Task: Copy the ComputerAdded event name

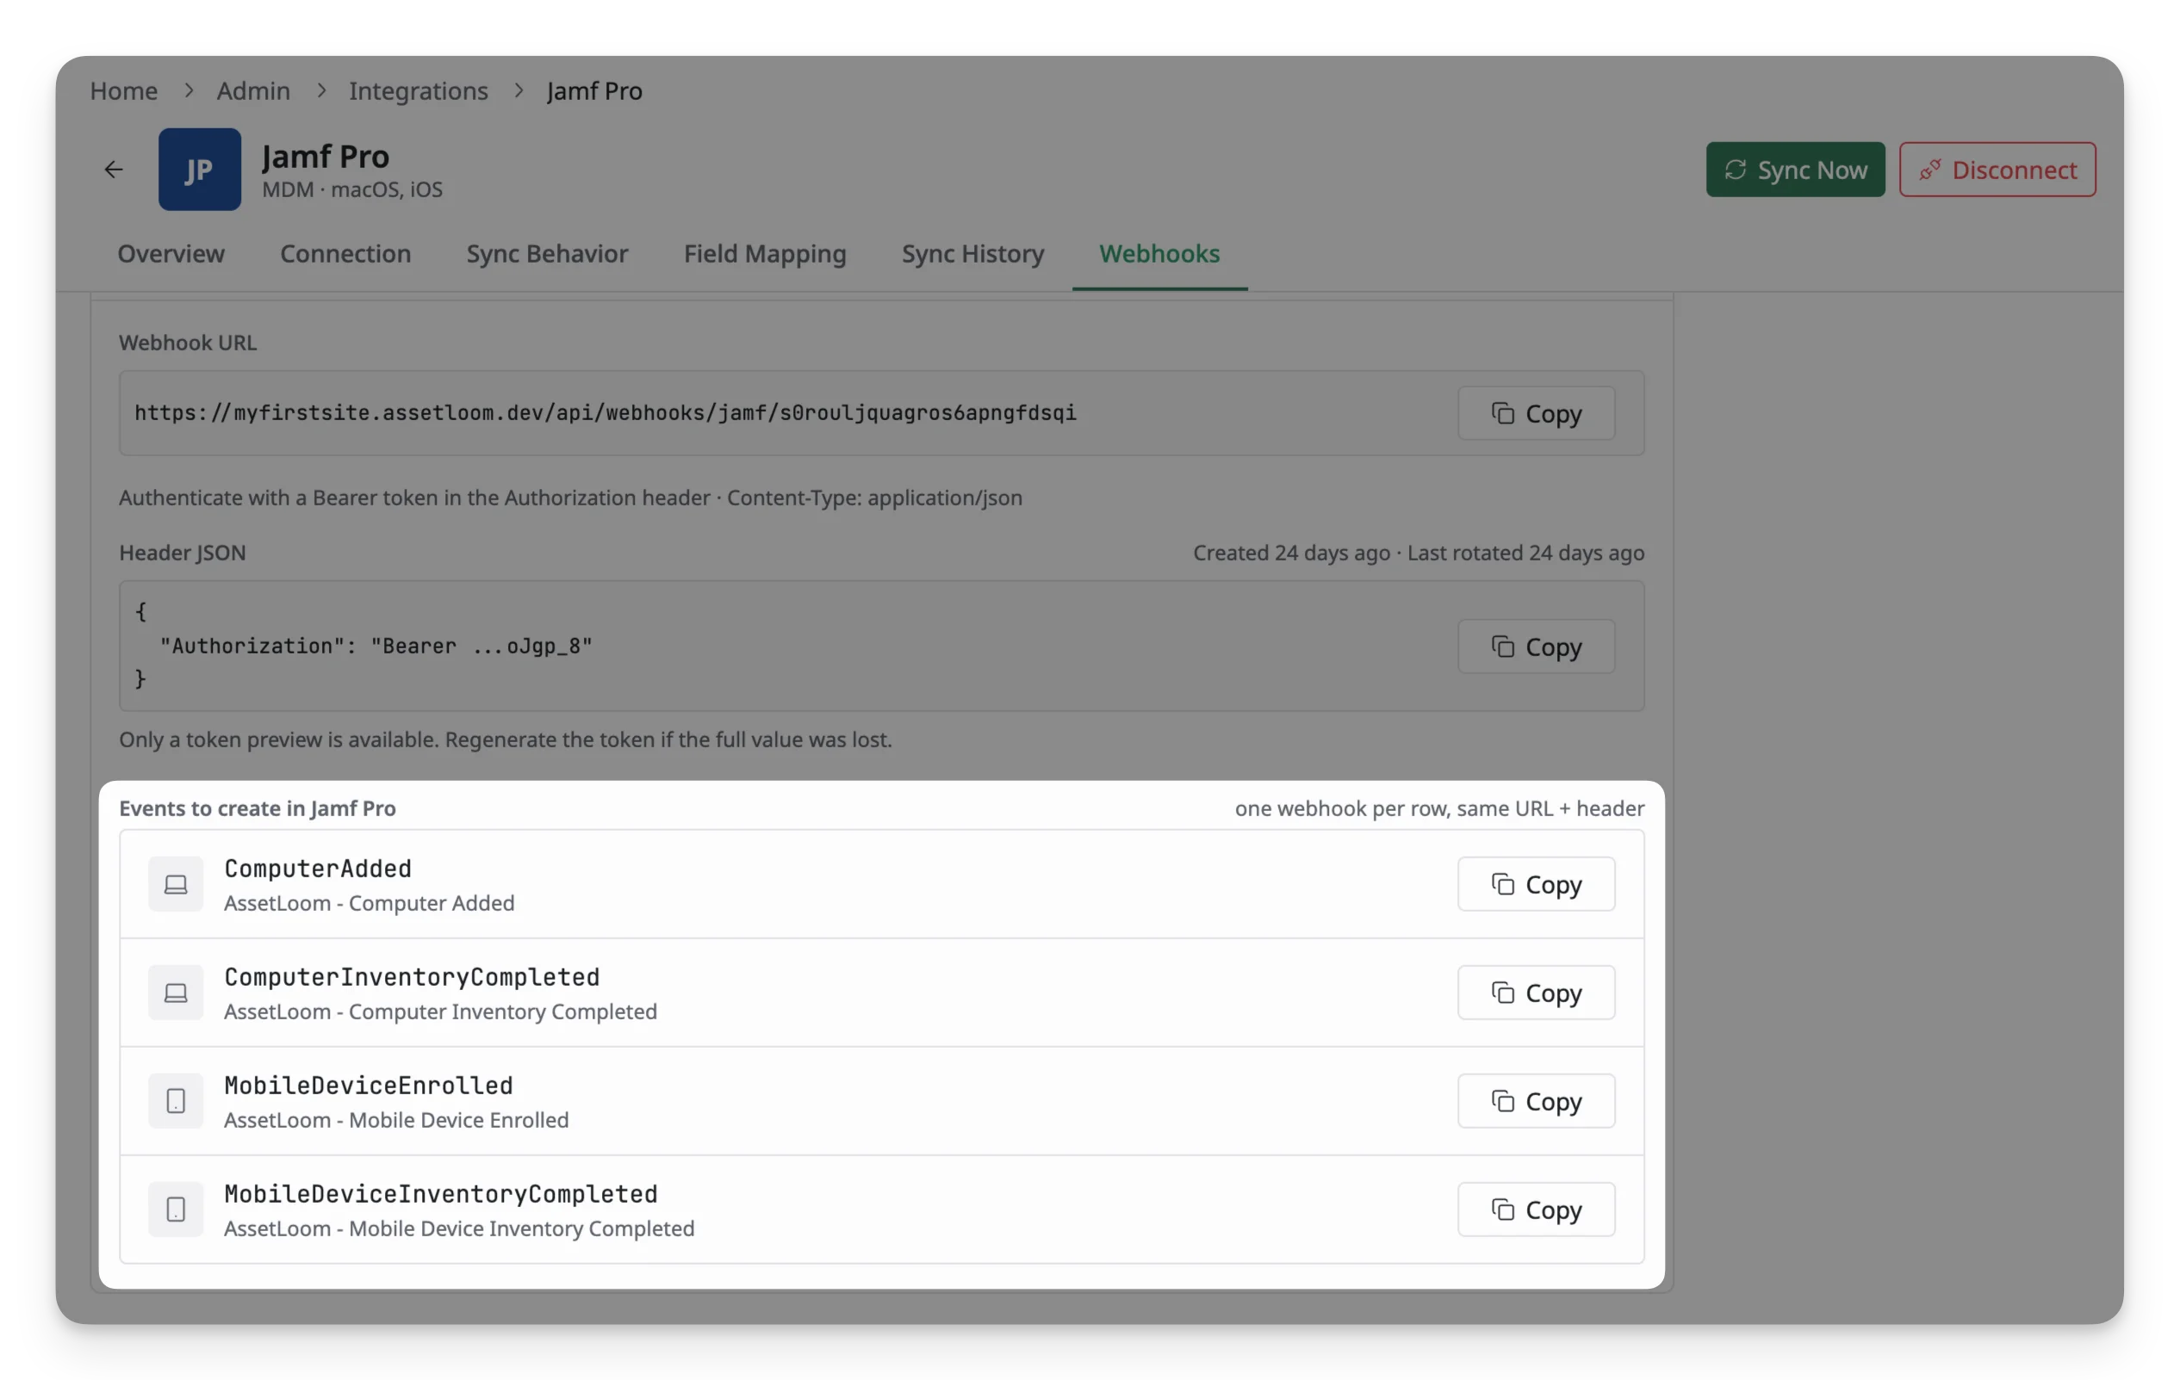Action: [x=1536, y=884]
